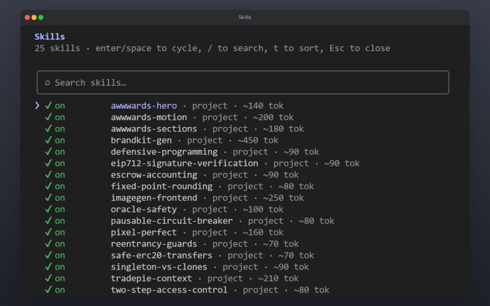The width and height of the screenshot is (490, 306).
Task: Click the selection chevron beside awwwards-hero
Action: tap(37, 106)
